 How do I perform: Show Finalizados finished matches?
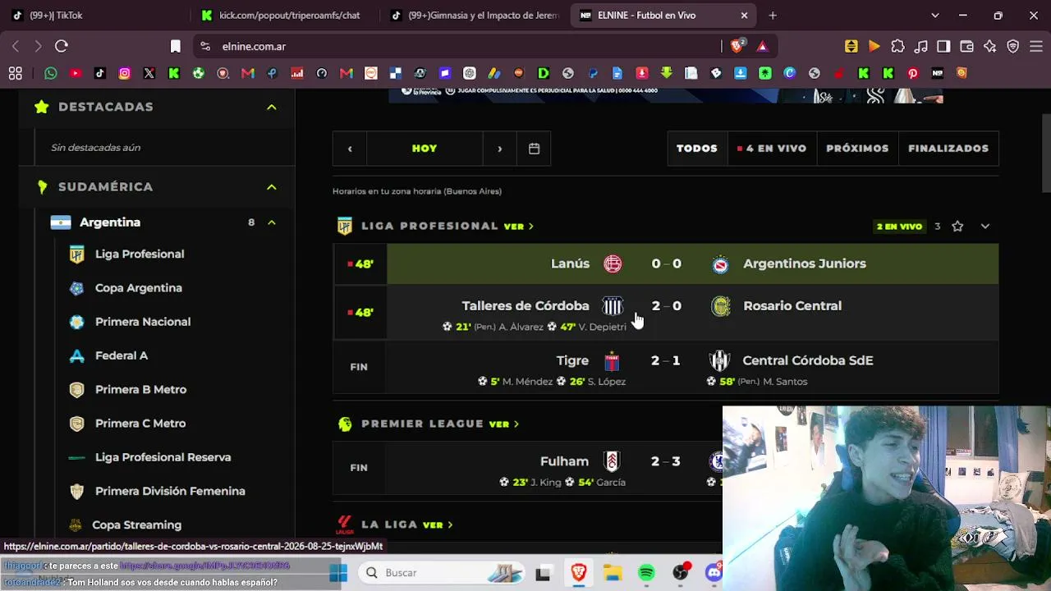pos(948,149)
